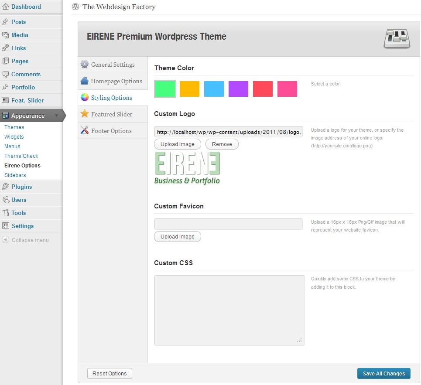
Task: Click the WordPress logo icon in header
Action: pyautogui.click(x=75, y=7)
